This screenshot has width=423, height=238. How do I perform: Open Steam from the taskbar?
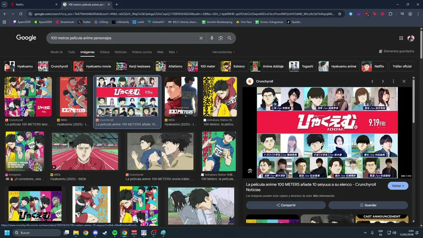[105, 233]
